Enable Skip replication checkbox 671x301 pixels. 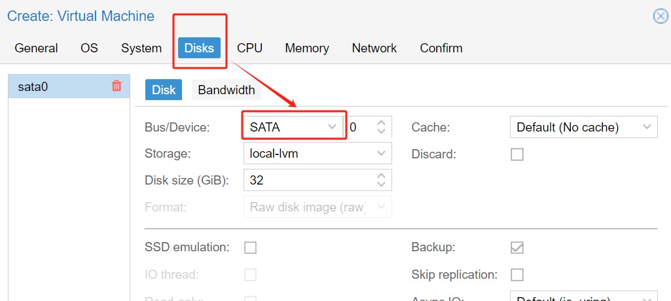(517, 274)
